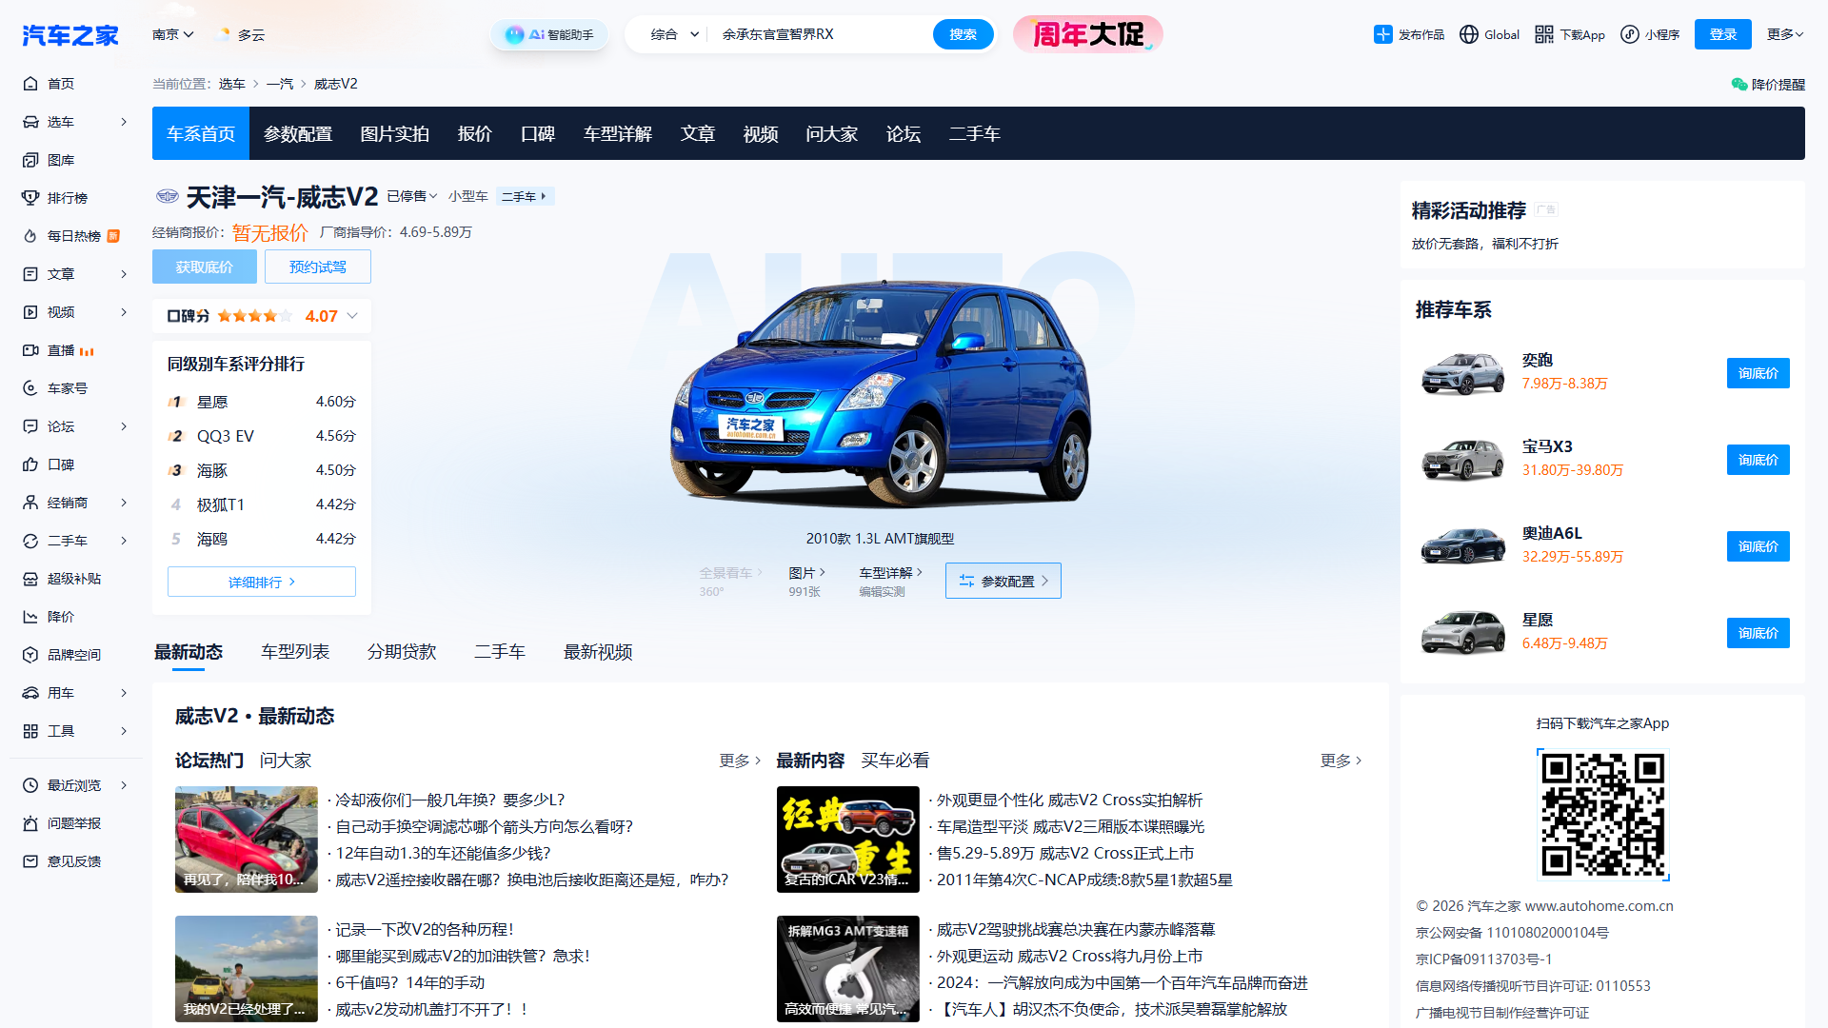
Task: Click the 预约试驾 button
Action: tap(318, 267)
